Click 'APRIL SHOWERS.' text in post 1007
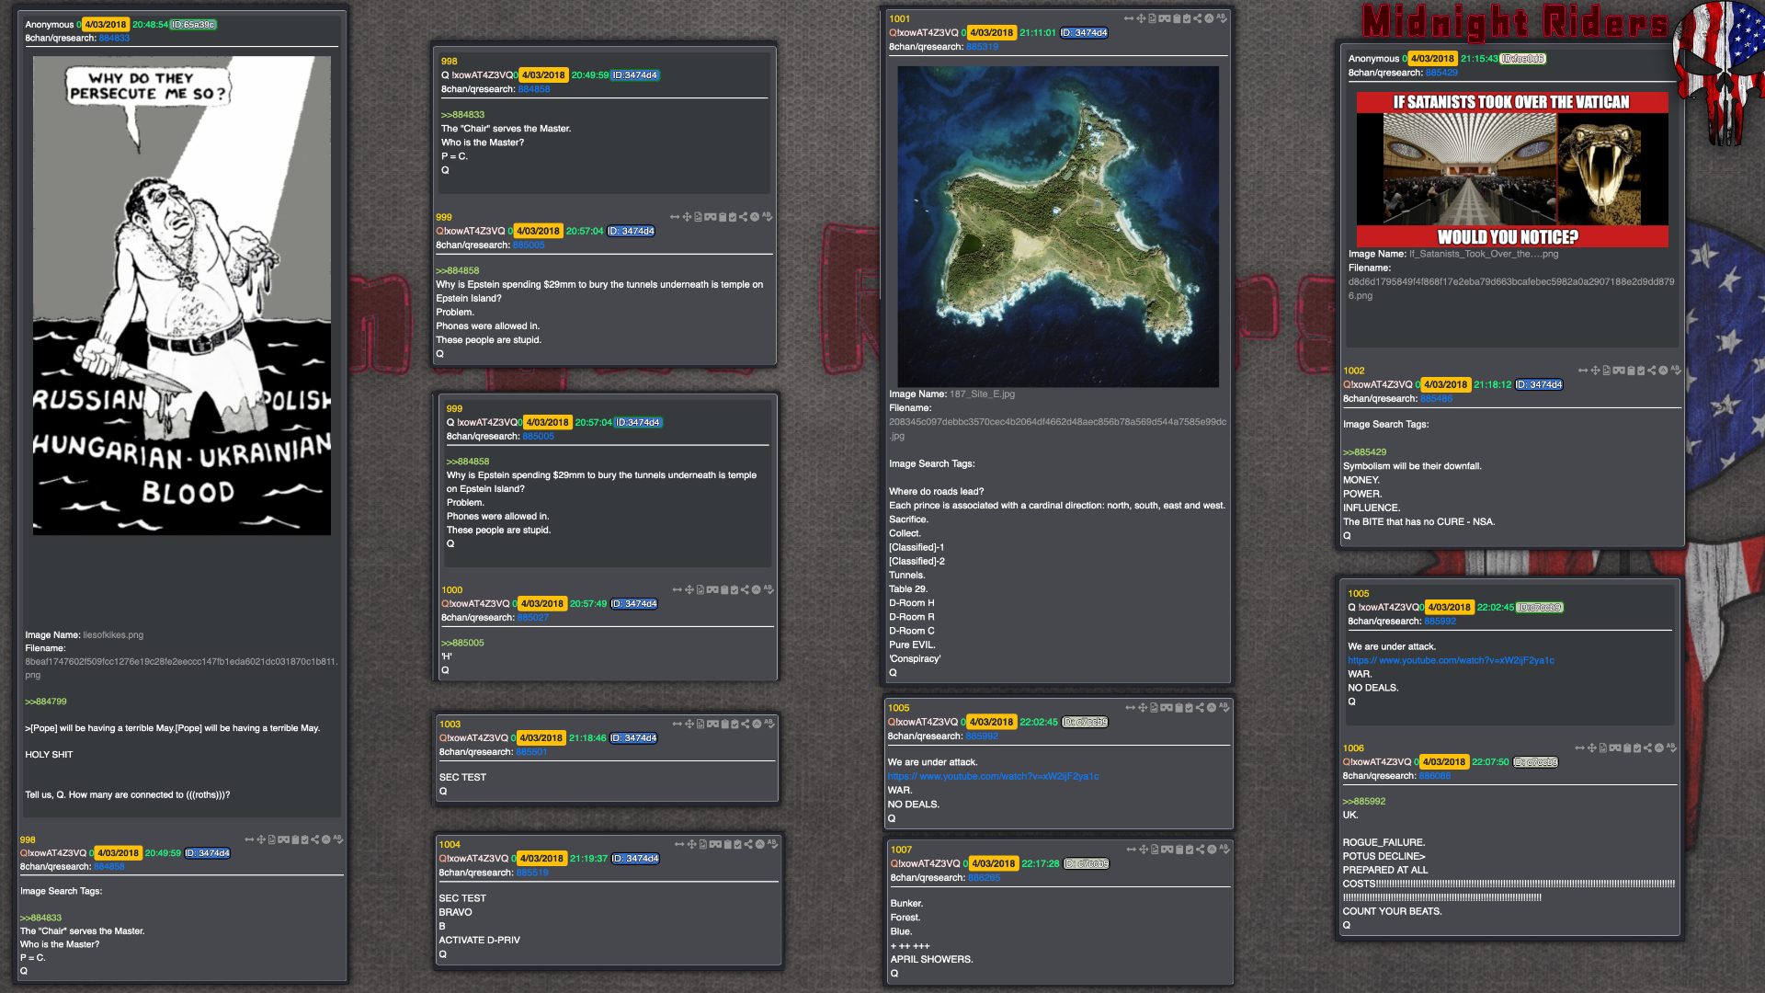 tap(931, 960)
